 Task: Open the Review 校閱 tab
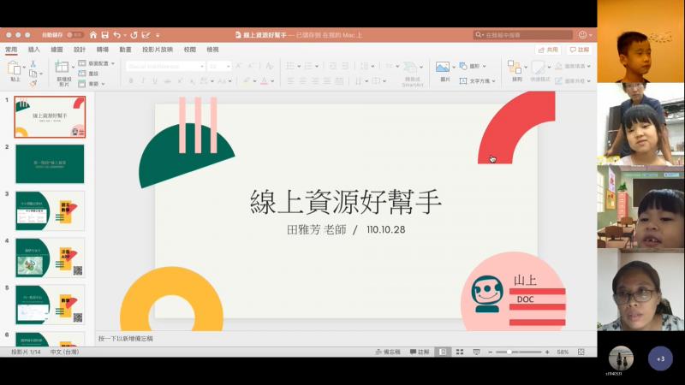(189, 50)
